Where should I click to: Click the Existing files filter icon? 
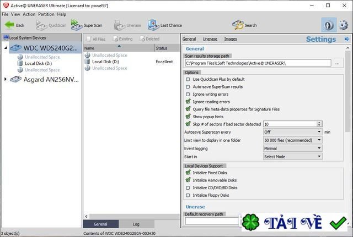115,39
